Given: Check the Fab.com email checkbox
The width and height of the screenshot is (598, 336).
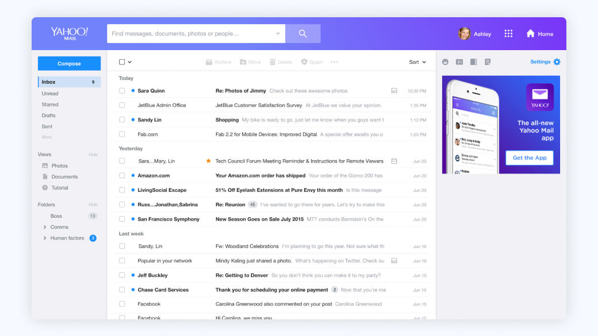Looking at the screenshot, I should [122, 134].
